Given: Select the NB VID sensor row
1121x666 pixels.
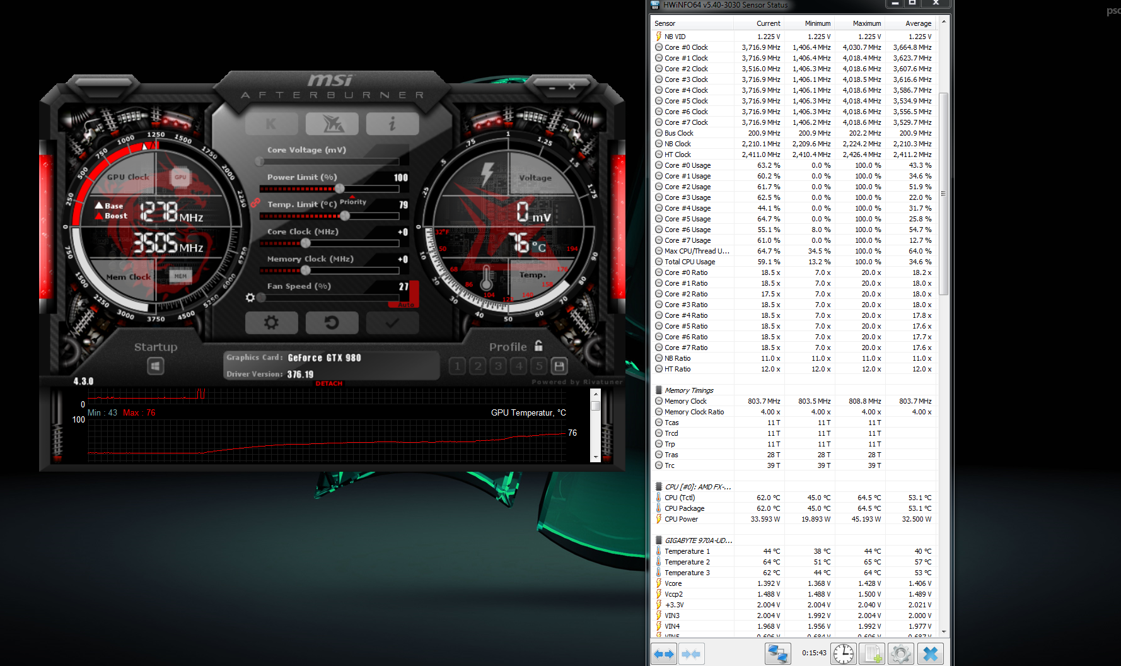Looking at the screenshot, I should tap(794, 37).
